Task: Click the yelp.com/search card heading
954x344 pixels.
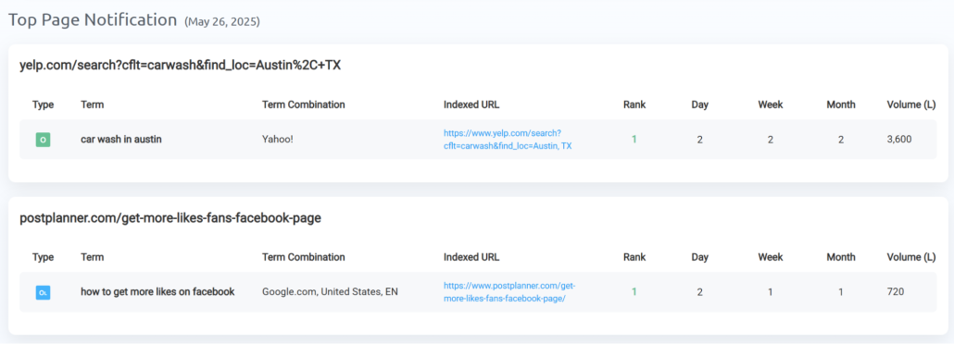Action: coord(180,65)
